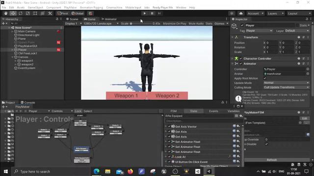Pick Animator Controller via object picker icon
The image size is (314, 176).
(308, 69)
